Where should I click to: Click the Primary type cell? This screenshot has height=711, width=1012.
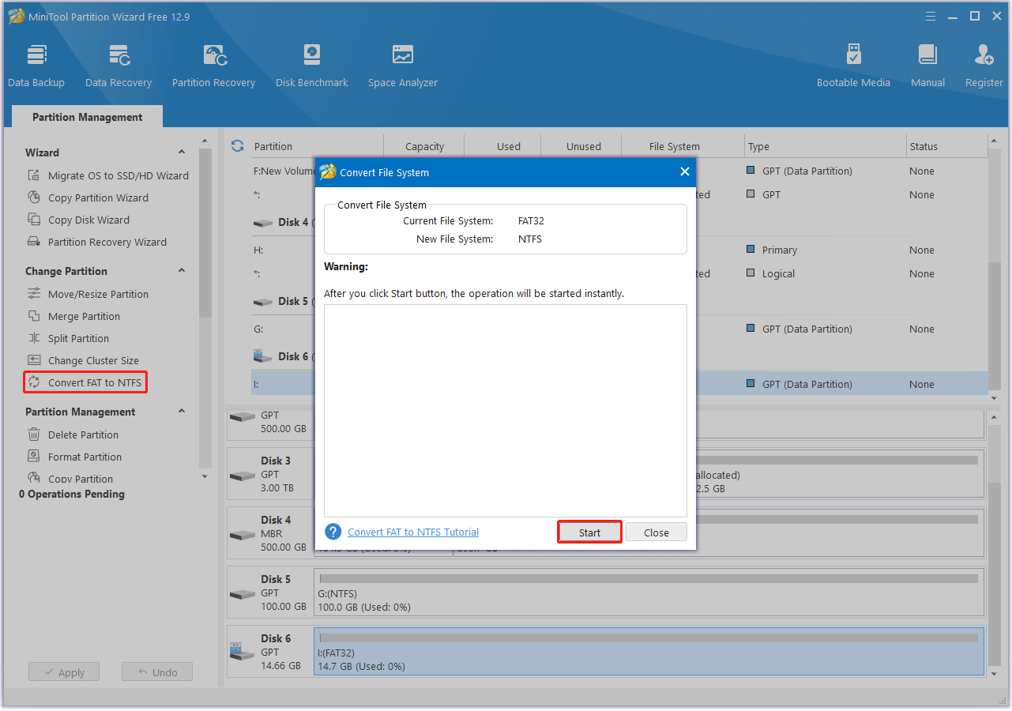tap(772, 250)
